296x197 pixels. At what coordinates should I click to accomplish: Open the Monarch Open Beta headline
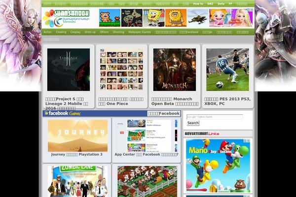175,101
